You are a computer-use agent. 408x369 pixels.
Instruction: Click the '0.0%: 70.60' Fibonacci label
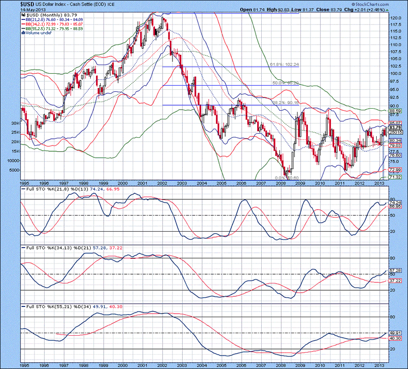tap(287, 178)
